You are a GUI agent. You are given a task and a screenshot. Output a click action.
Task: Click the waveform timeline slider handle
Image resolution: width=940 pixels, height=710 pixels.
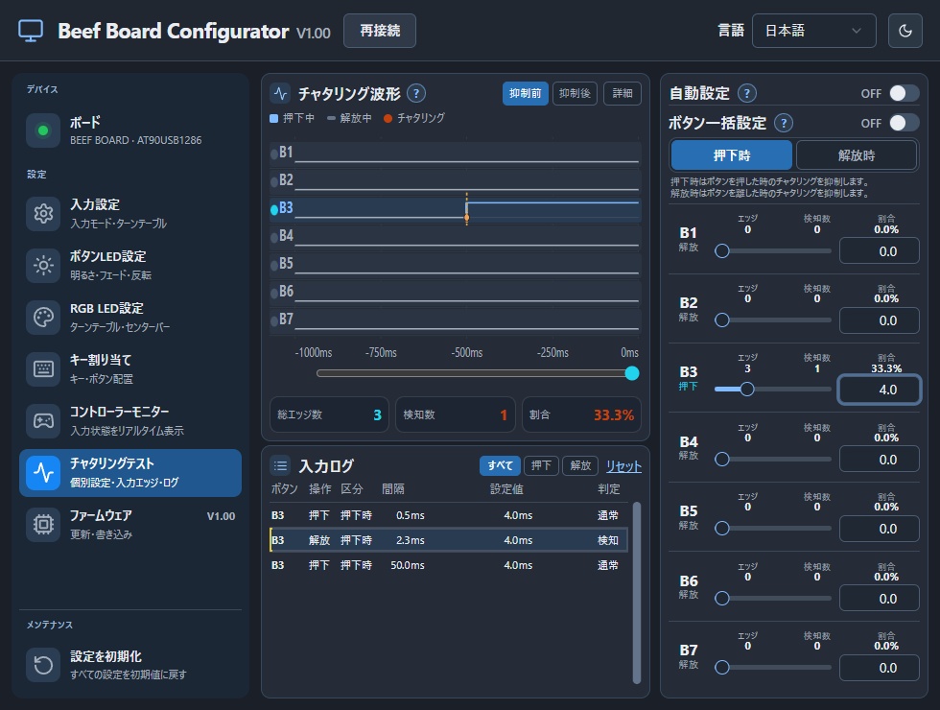point(632,373)
